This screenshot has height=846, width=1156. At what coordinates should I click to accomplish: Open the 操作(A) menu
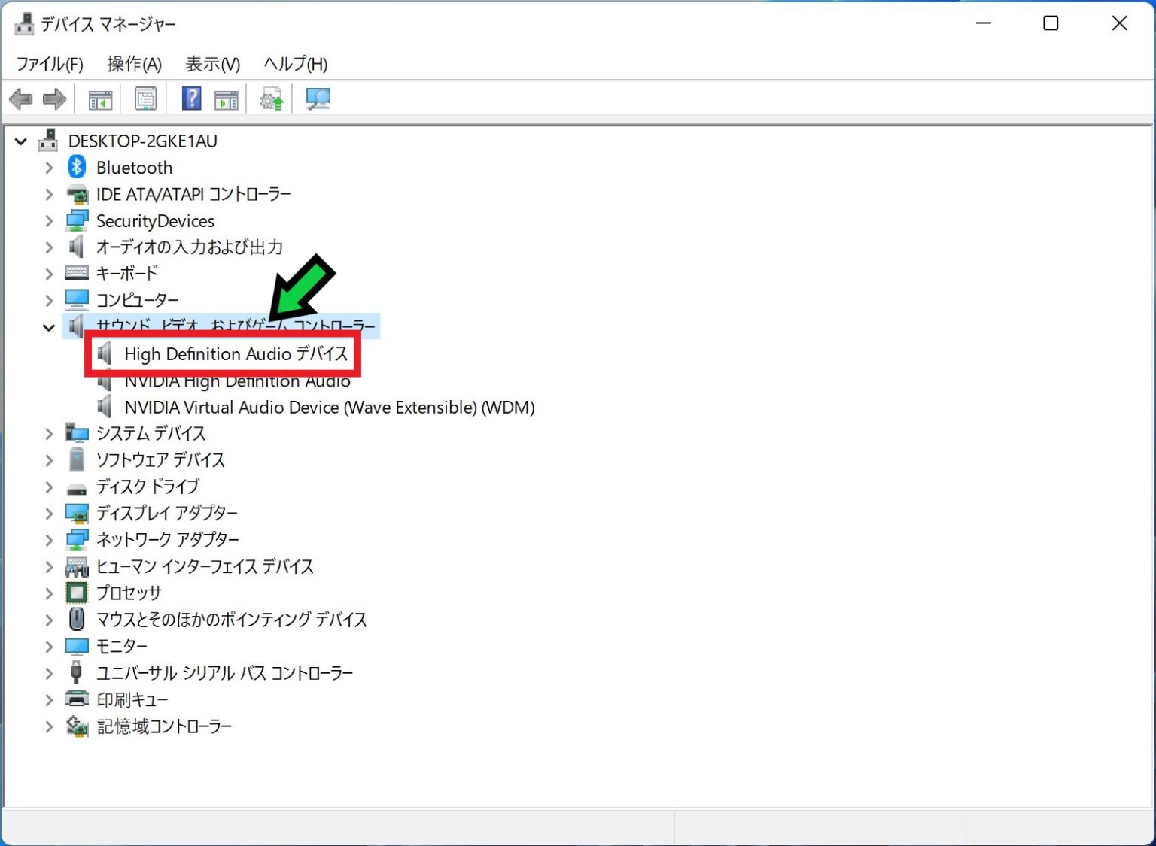tap(134, 64)
